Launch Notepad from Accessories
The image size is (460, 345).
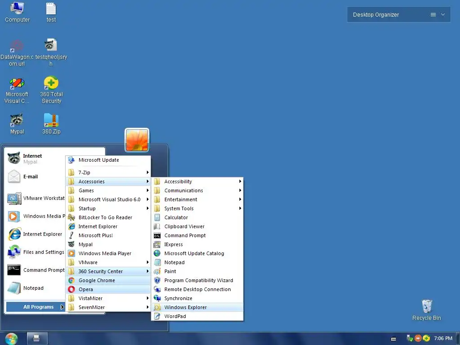197,262
